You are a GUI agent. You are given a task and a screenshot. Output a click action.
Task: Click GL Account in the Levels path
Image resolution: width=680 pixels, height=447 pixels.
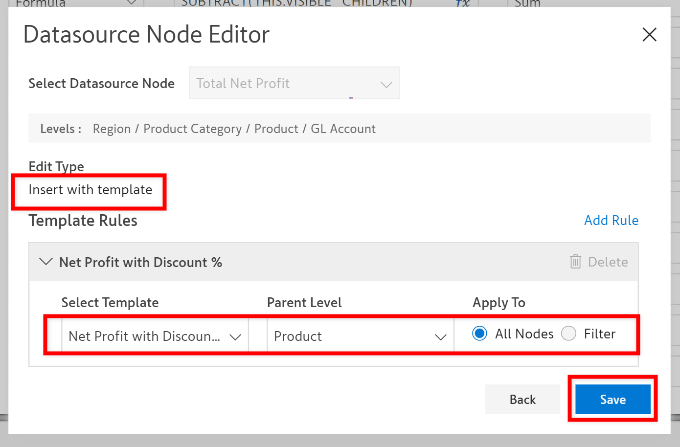pyautogui.click(x=343, y=129)
